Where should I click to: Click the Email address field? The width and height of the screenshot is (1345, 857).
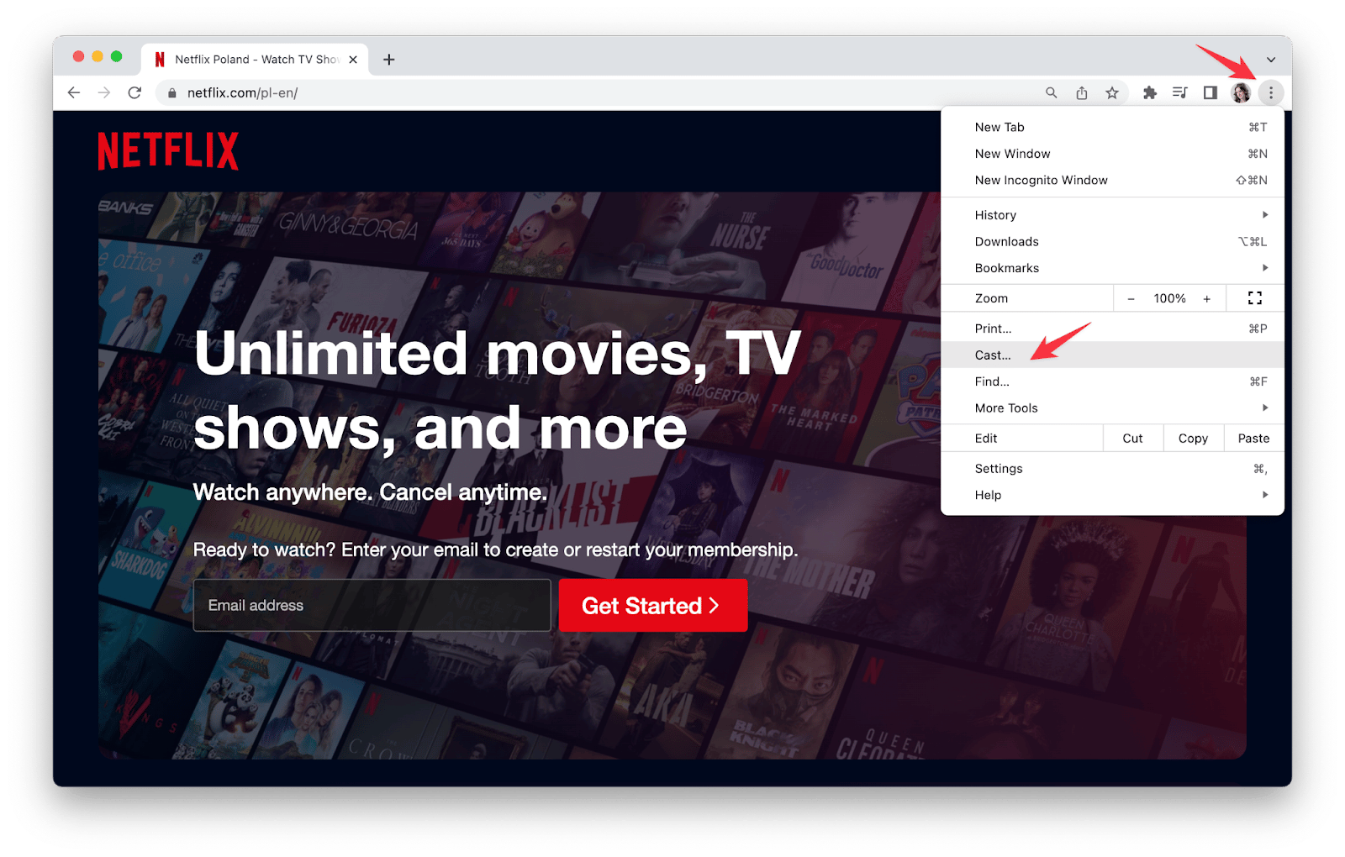[x=372, y=605]
